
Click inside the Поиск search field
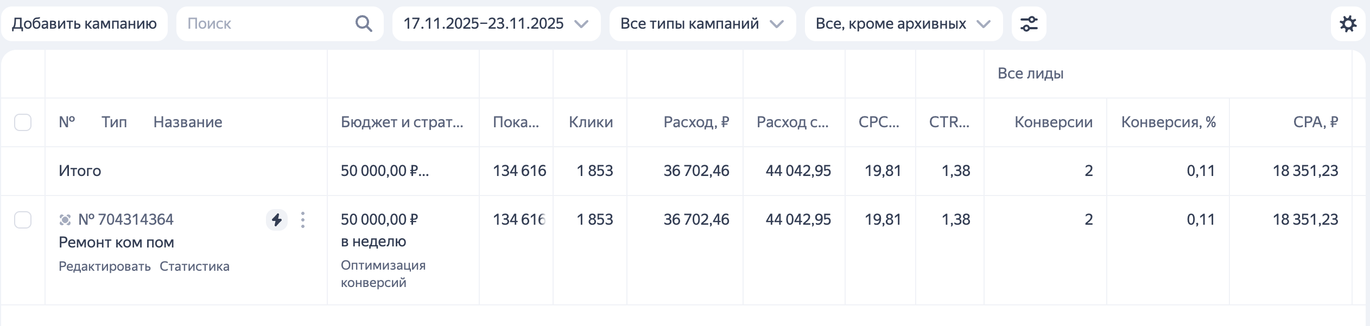[x=261, y=23]
